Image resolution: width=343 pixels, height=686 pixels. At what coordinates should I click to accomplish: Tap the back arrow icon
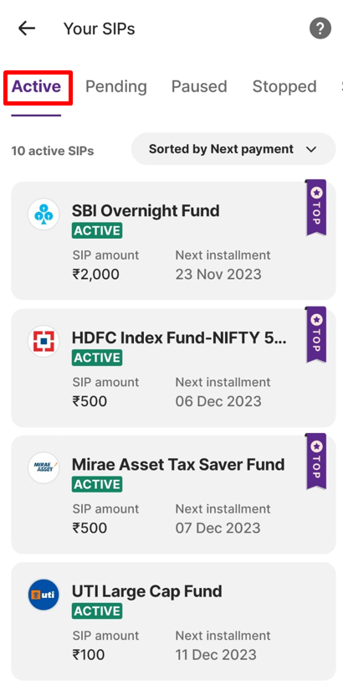coord(27,28)
